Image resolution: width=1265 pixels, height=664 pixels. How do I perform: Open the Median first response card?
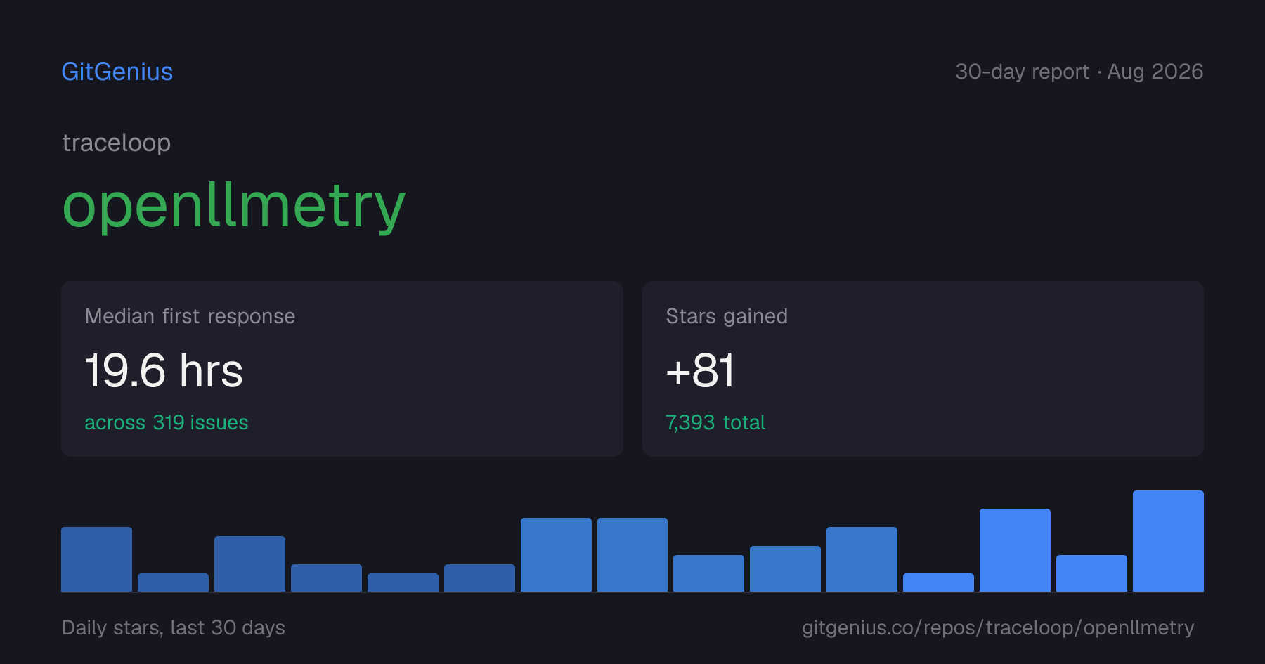[342, 369]
